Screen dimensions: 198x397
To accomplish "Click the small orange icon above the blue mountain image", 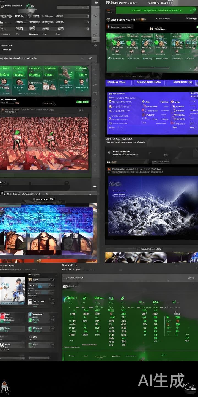I will click(x=109, y=169).
